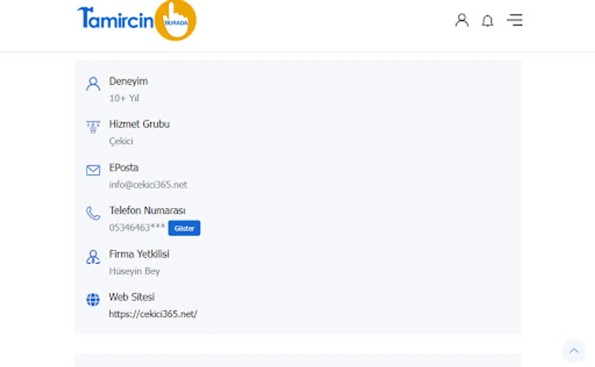Click the Deneyim label
The image size is (595, 367).
click(128, 81)
